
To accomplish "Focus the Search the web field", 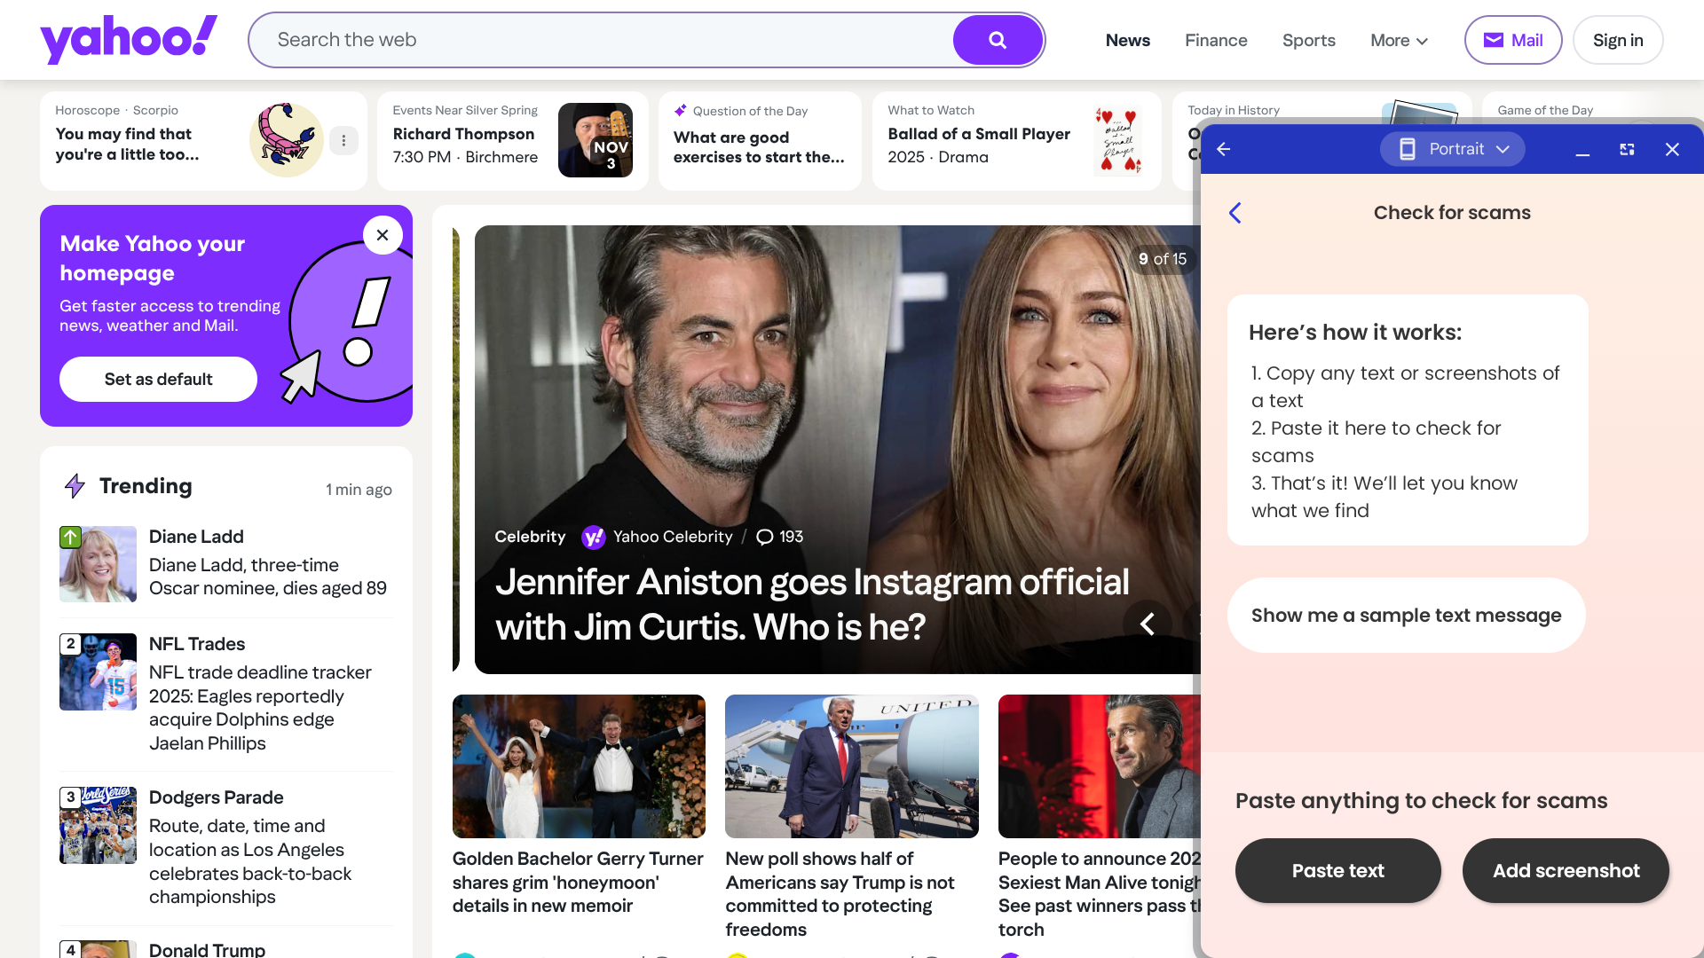I will tap(603, 40).
